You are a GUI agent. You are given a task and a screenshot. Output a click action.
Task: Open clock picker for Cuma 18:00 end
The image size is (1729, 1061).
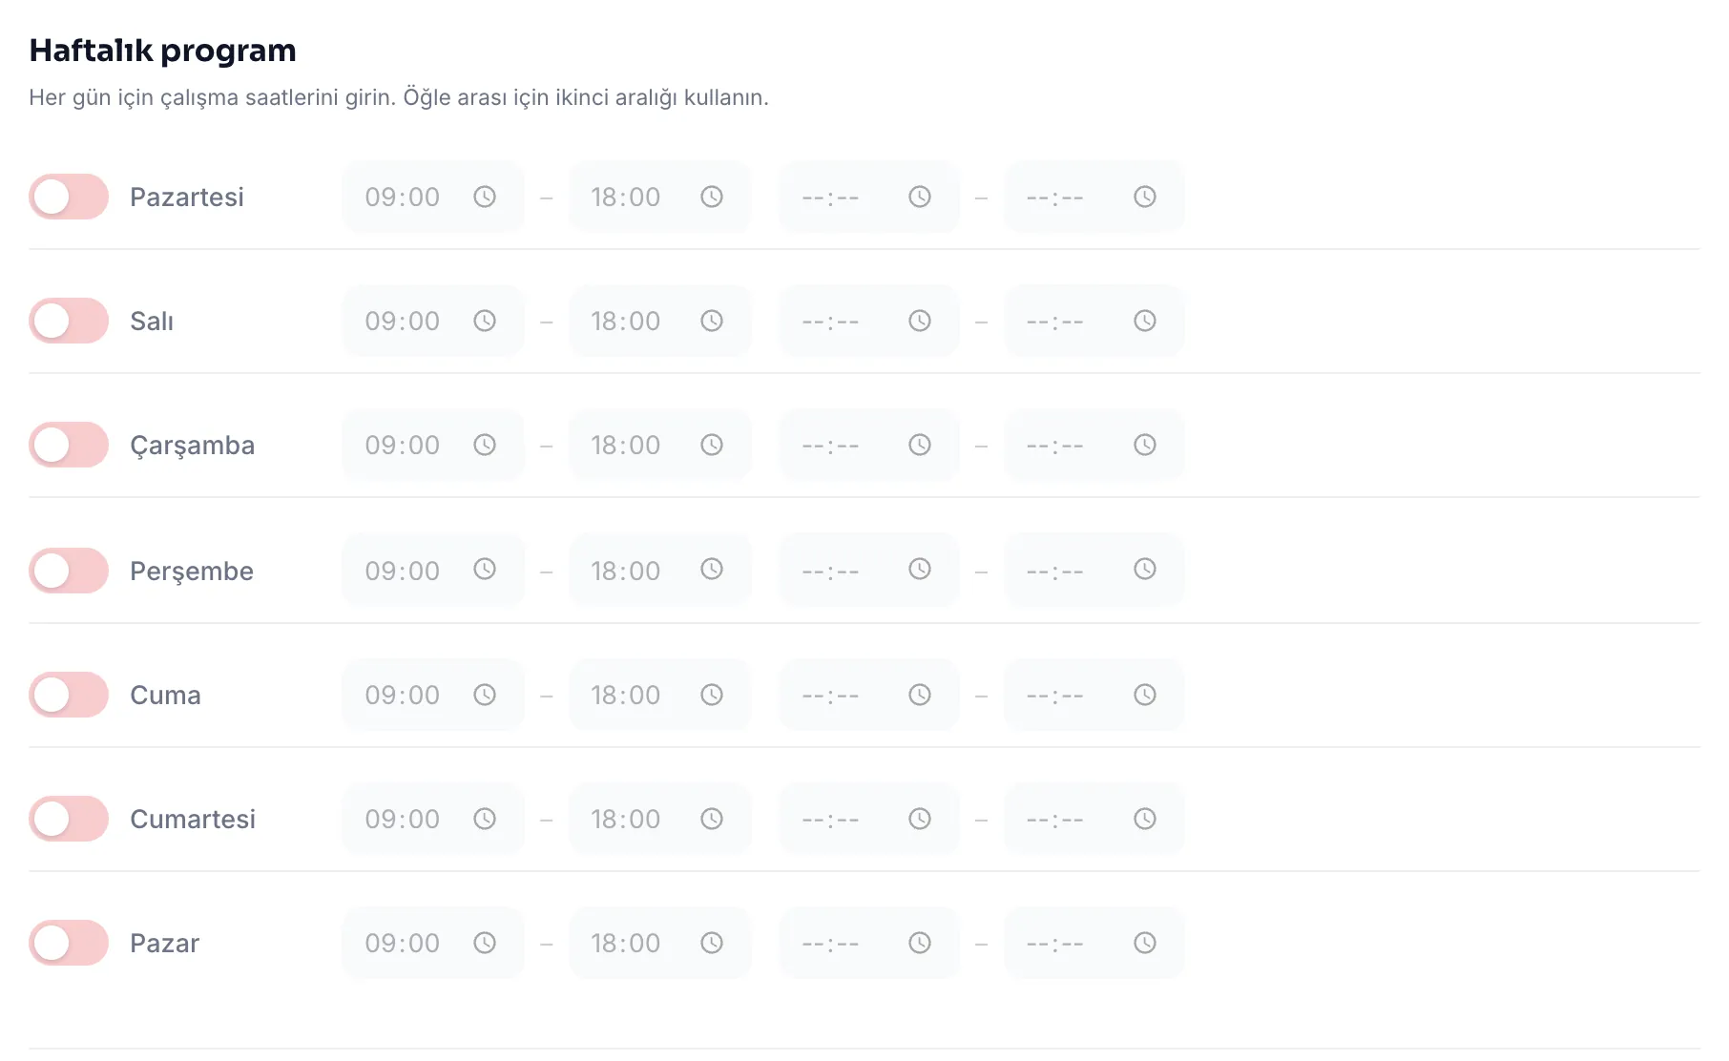[x=712, y=695]
